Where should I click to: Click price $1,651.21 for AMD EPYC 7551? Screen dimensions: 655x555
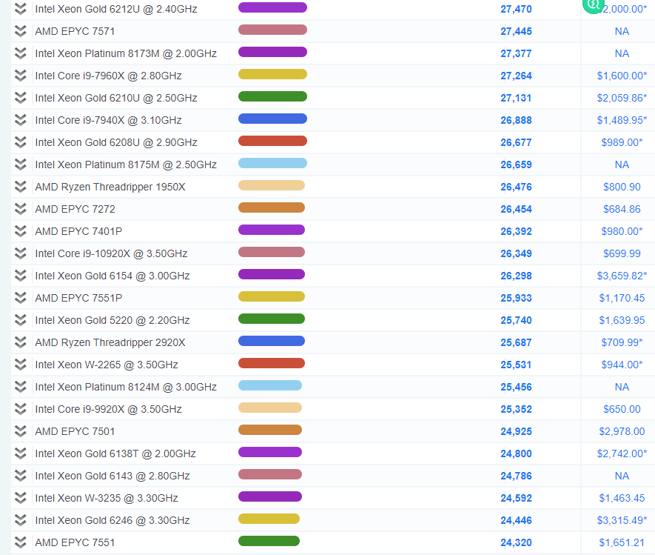pos(622,542)
